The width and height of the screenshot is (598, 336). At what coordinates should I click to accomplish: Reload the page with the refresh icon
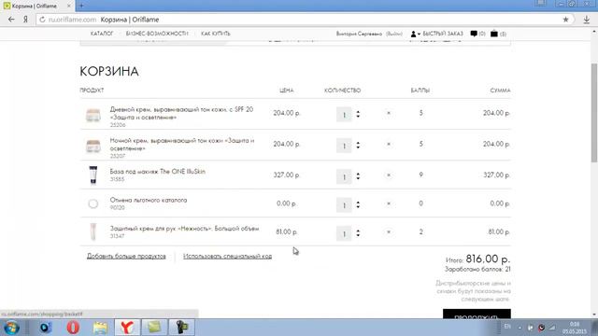click(x=42, y=20)
